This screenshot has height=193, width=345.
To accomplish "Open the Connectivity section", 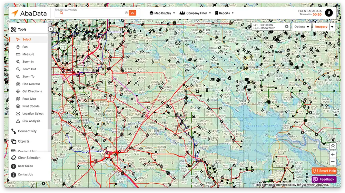I will (x=27, y=131).
